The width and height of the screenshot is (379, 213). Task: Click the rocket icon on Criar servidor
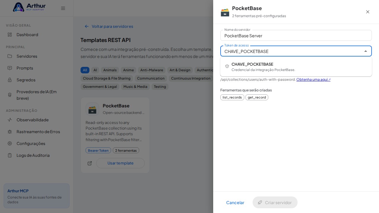260,202
